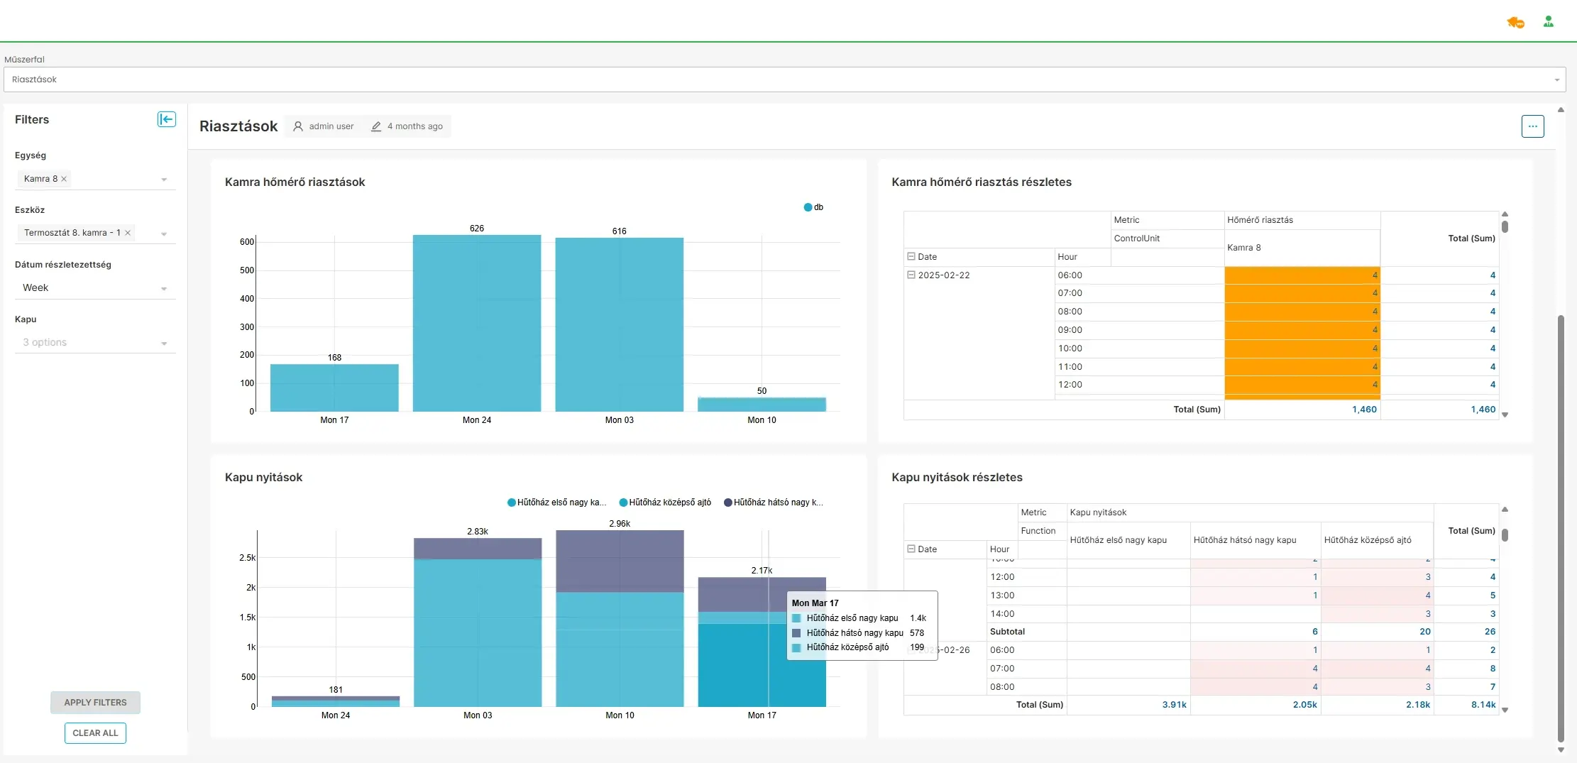Screen dimensions: 1577x763
Task: Click the APPLY FILTERS button
Action: tap(95, 703)
